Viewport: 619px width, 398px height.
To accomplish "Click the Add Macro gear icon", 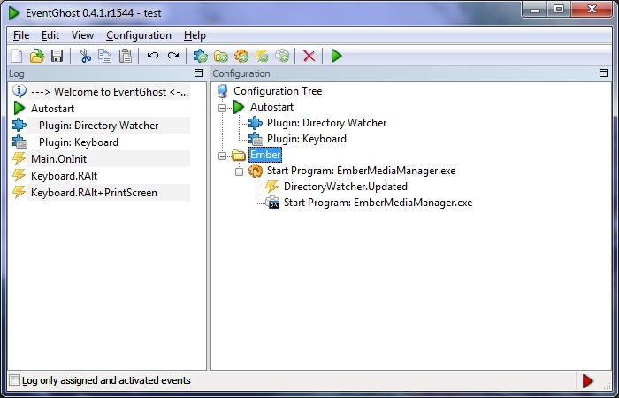I will tap(241, 56).
